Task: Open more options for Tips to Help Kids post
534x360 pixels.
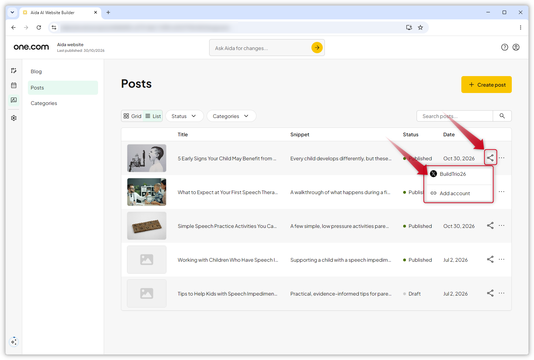Action: tap(502, 293)
